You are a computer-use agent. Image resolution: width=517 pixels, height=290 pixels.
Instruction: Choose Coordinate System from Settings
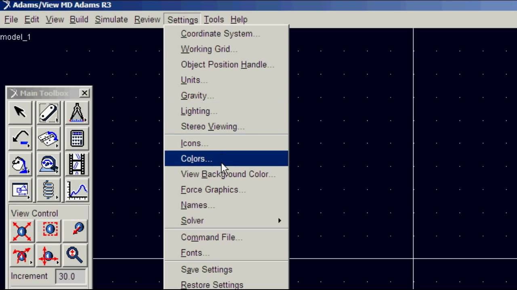[x=226, y=34]
